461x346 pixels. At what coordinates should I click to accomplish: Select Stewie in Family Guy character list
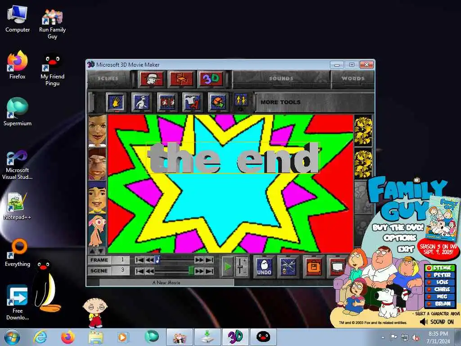(440, 268)
